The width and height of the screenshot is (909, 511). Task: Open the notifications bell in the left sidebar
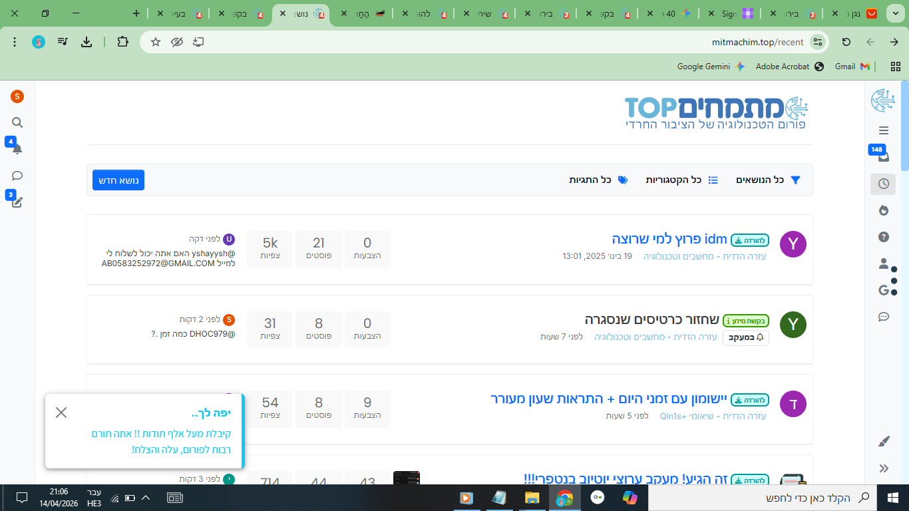tap(17, 149)
